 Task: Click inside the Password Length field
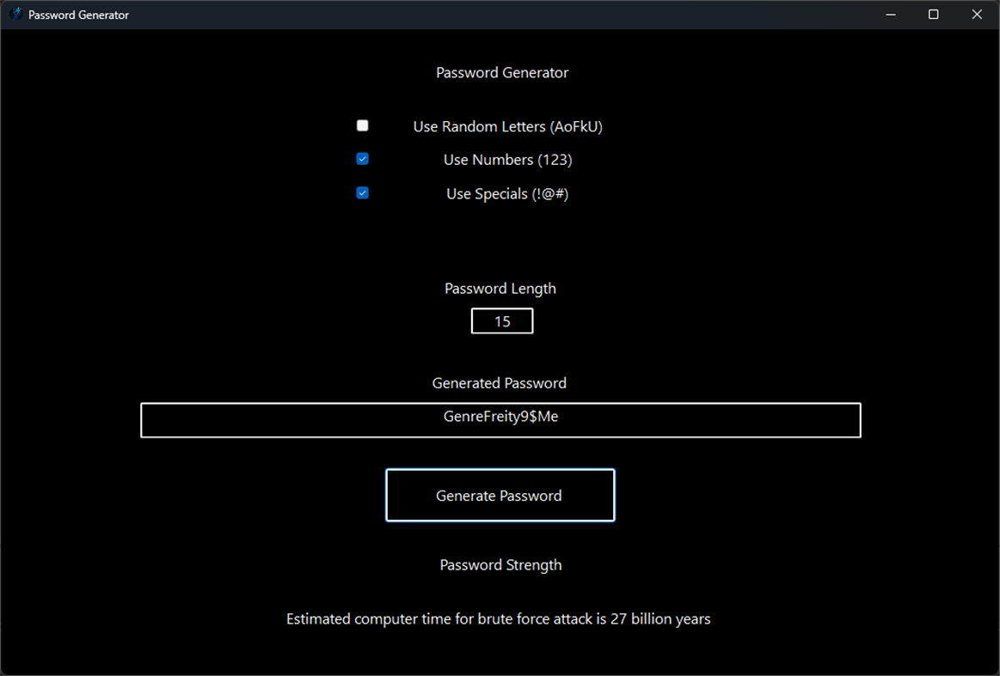point(501,320)
